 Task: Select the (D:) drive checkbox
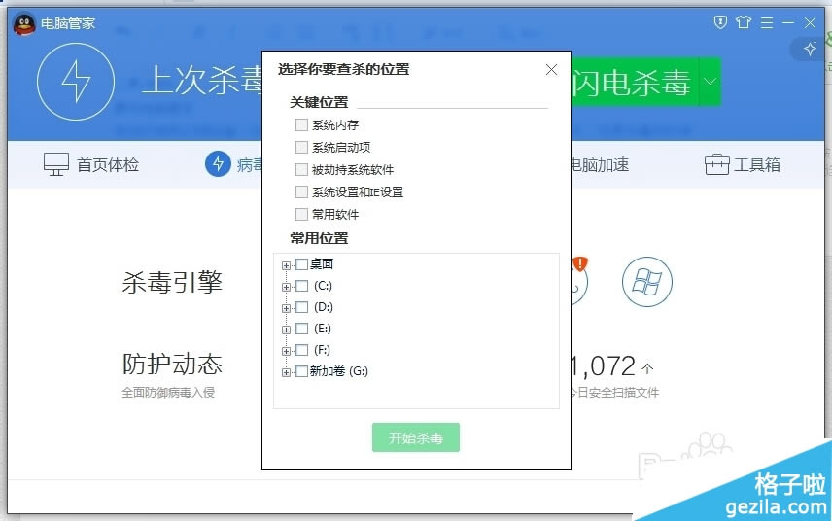(301, 307)
